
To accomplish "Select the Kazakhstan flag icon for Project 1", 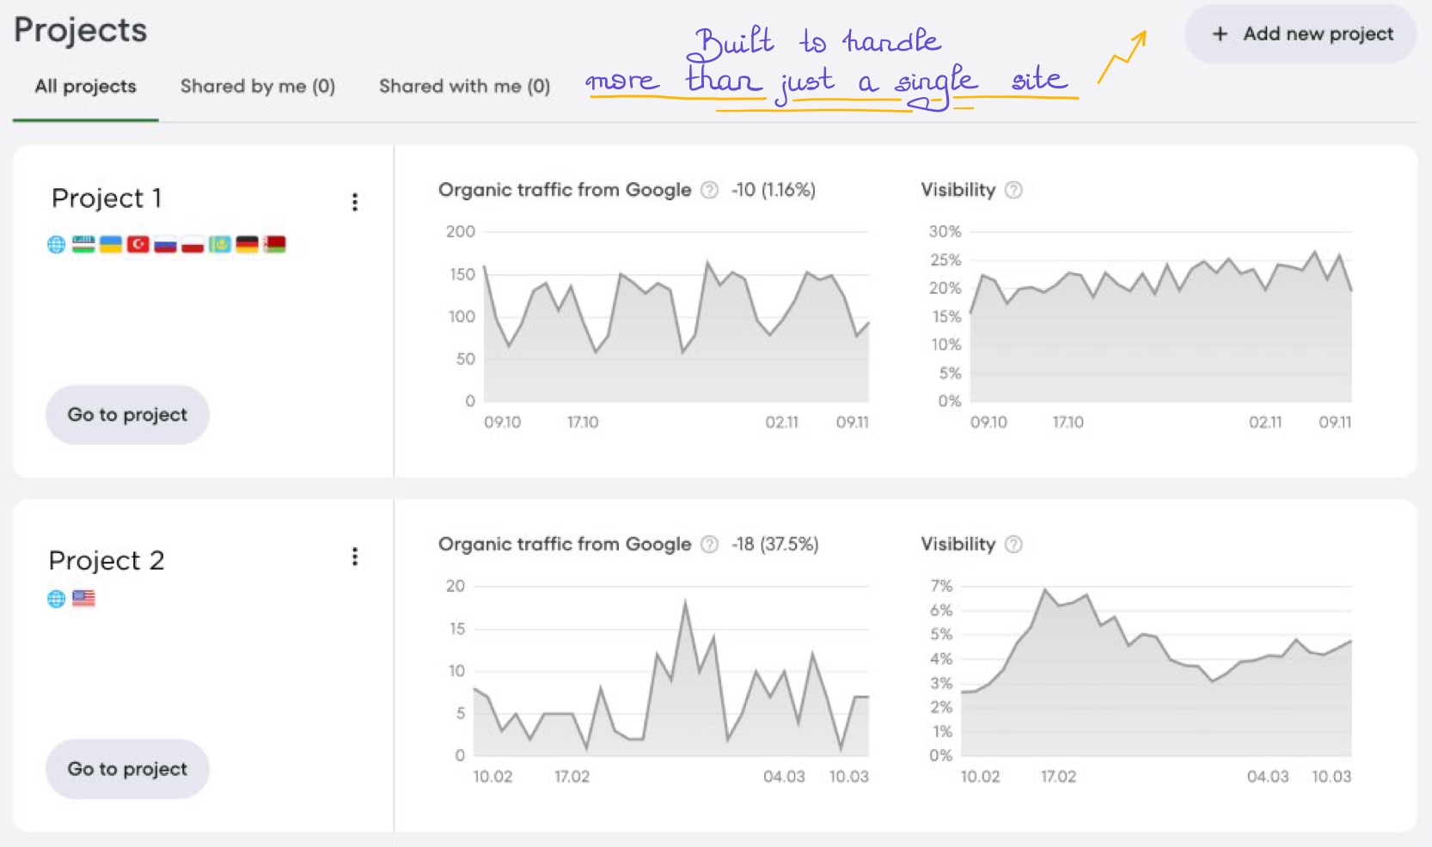I will click(220, 244).
